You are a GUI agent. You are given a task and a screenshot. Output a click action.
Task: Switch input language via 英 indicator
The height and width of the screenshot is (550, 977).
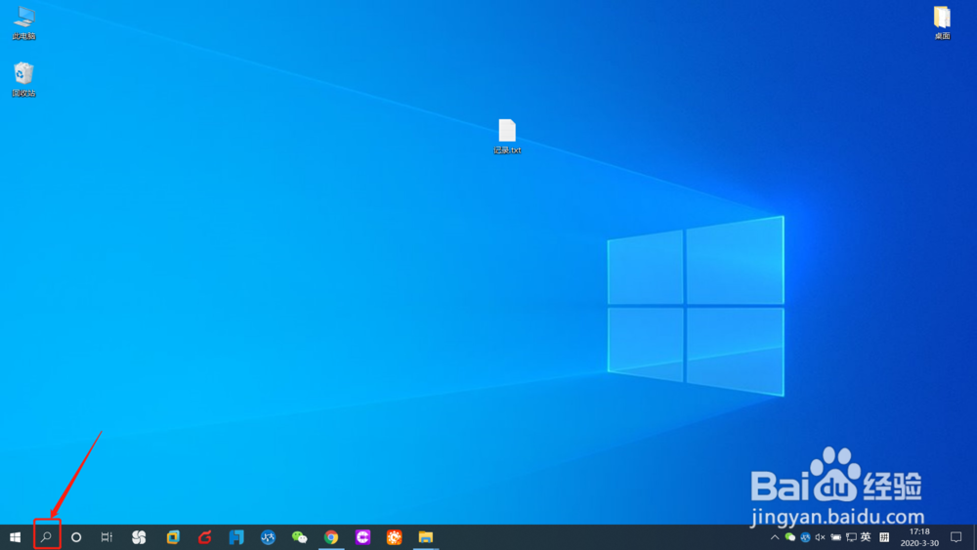point(866,537)
